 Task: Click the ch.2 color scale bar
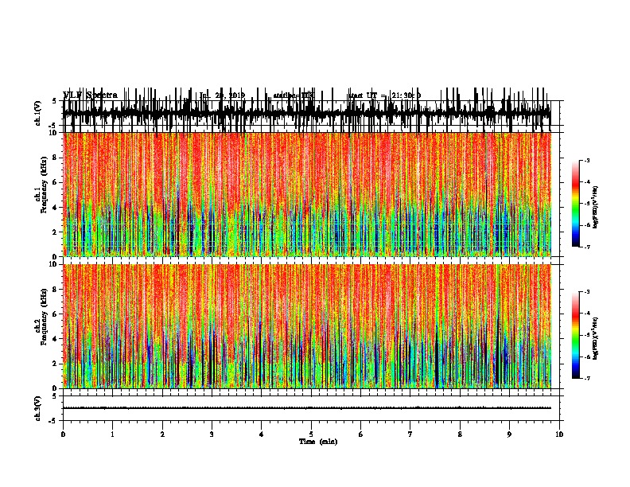(x=576, y=335)
